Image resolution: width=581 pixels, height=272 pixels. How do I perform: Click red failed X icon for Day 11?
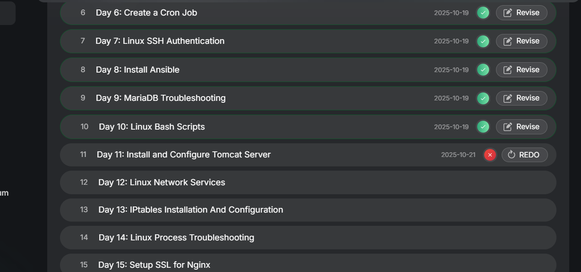coord(490,155)
